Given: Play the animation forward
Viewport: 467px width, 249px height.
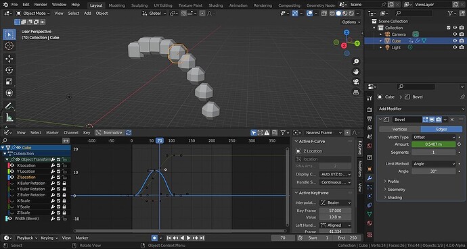Looking at the screenshot, I should click(x=189, y=238).
